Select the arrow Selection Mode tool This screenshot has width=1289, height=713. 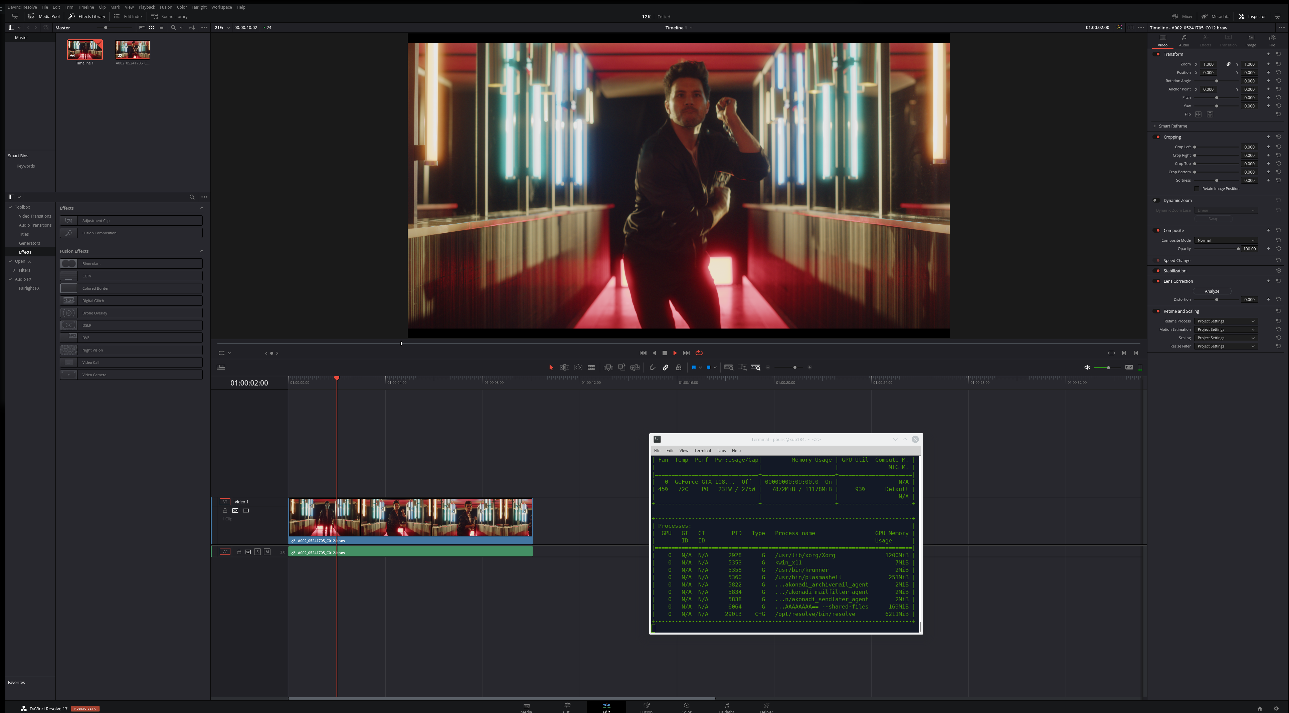click(551, 367)
